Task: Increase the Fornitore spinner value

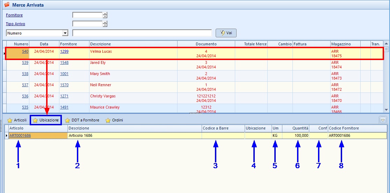Action: [x=105, y=14]
